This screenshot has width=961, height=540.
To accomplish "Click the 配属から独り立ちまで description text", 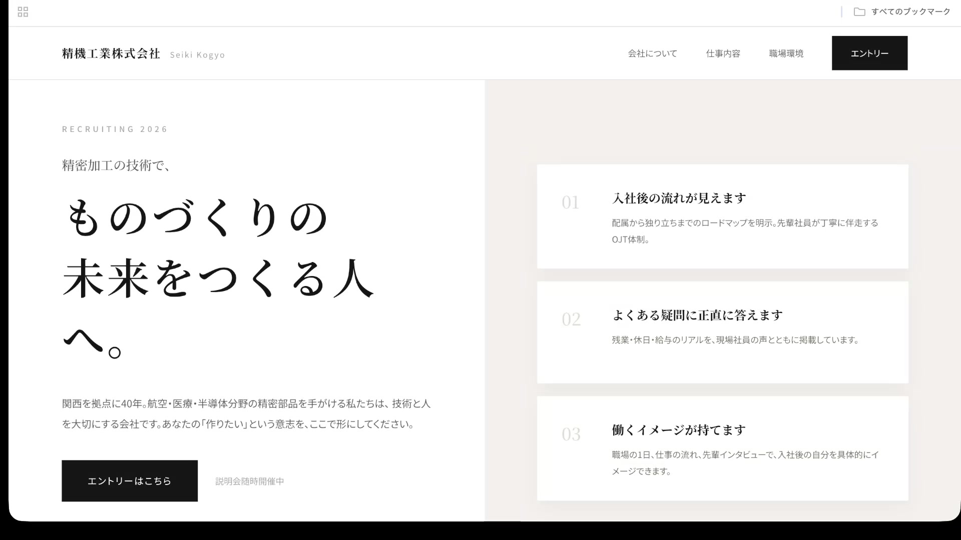I will point(745,231).
